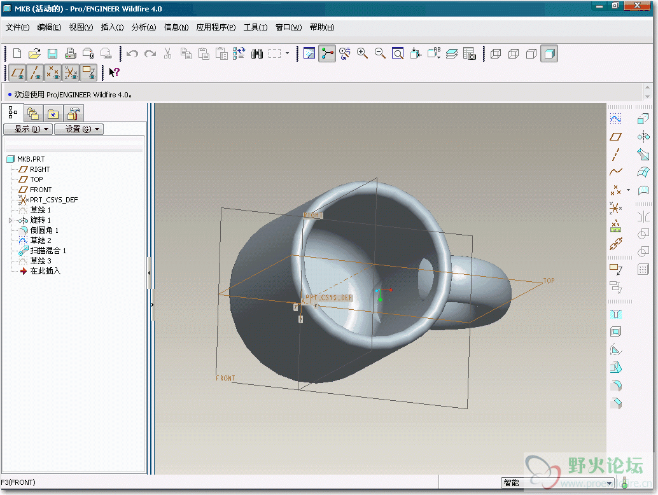Open the datum point tool flyout arrow

coord(628,190)
